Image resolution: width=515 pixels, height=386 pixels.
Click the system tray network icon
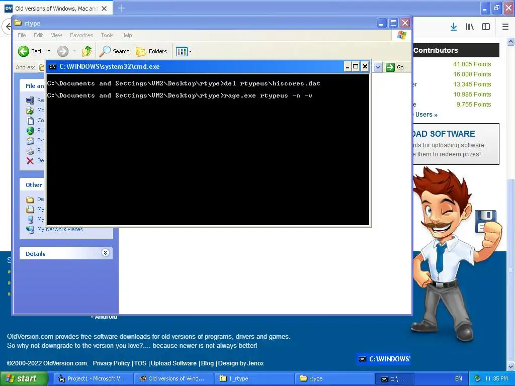(478, 379)
